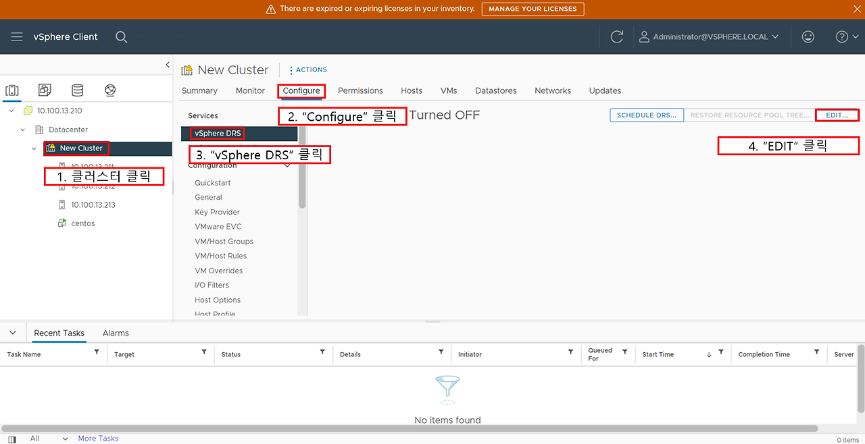This screenshot has width=865, height=444.
Task: Collapse the Configuration section chevron
Action: pyautogui.click(x=288, y=166)
